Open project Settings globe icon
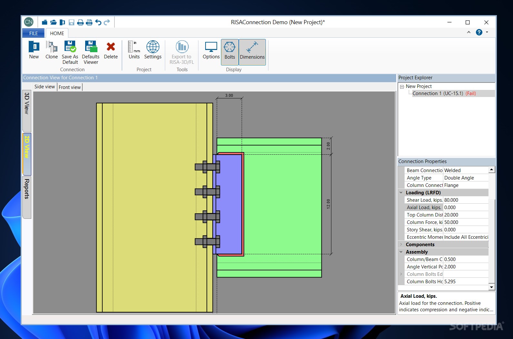 click(153, 50)
